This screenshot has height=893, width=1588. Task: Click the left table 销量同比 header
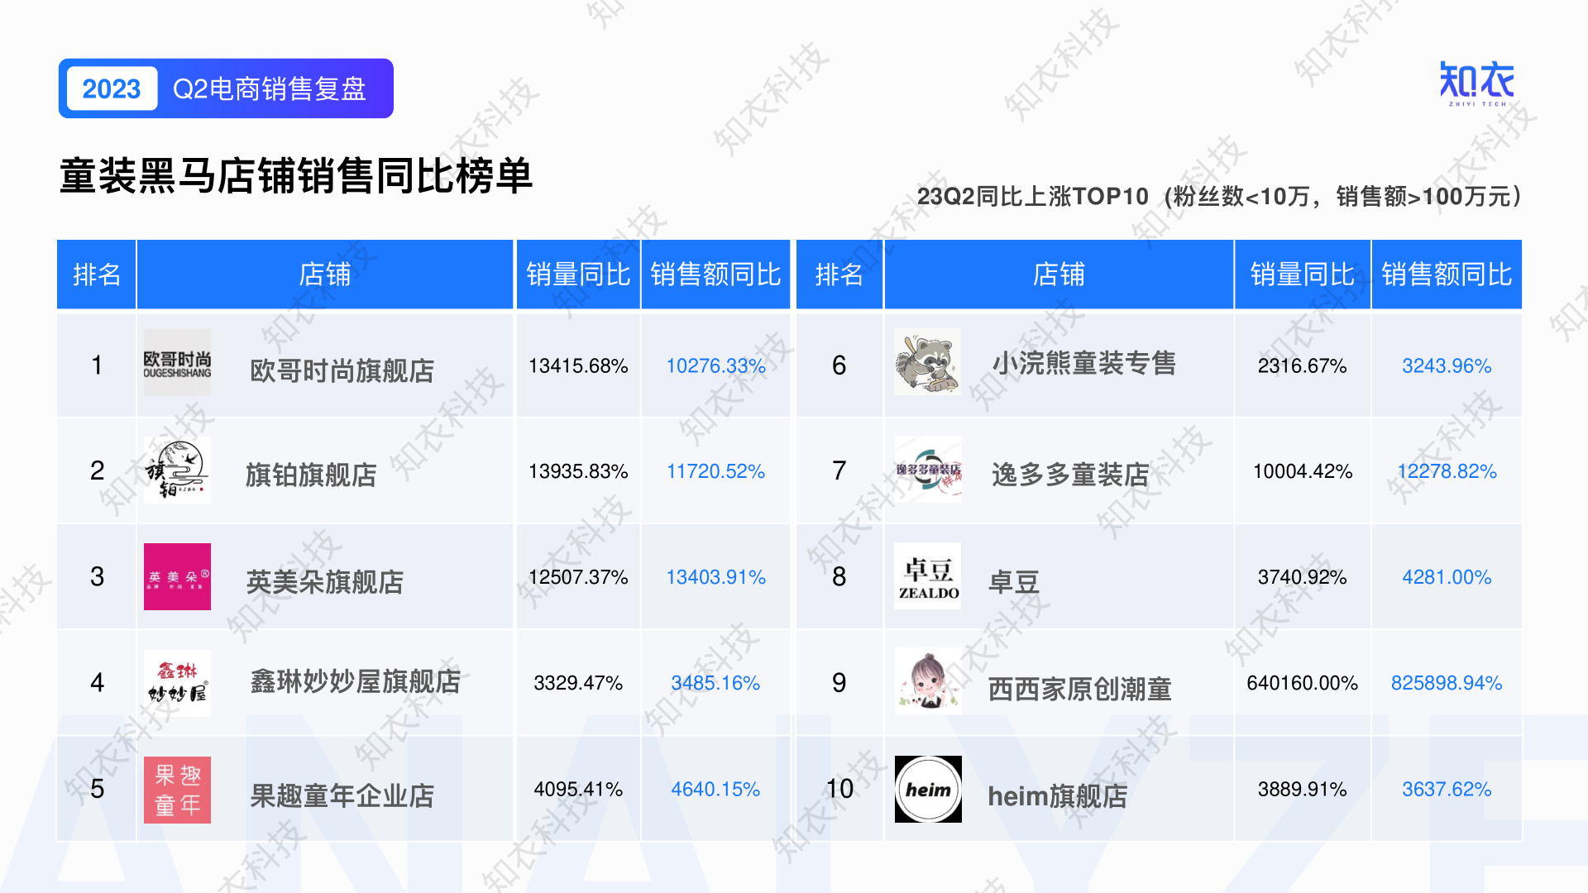click(x=578, y=274)
